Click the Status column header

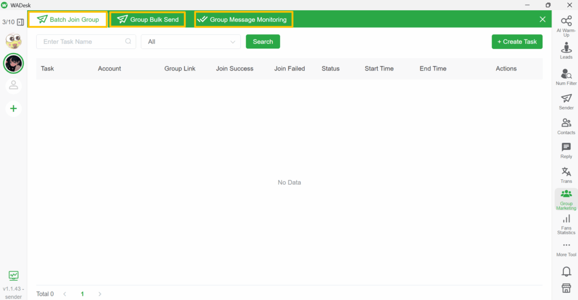(x=331, y=68)
